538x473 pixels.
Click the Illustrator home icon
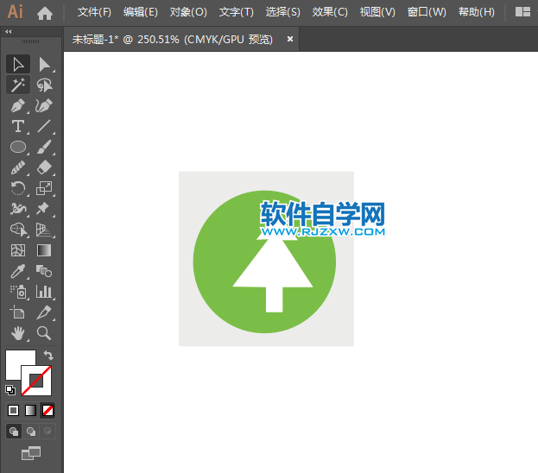[45, 13]
